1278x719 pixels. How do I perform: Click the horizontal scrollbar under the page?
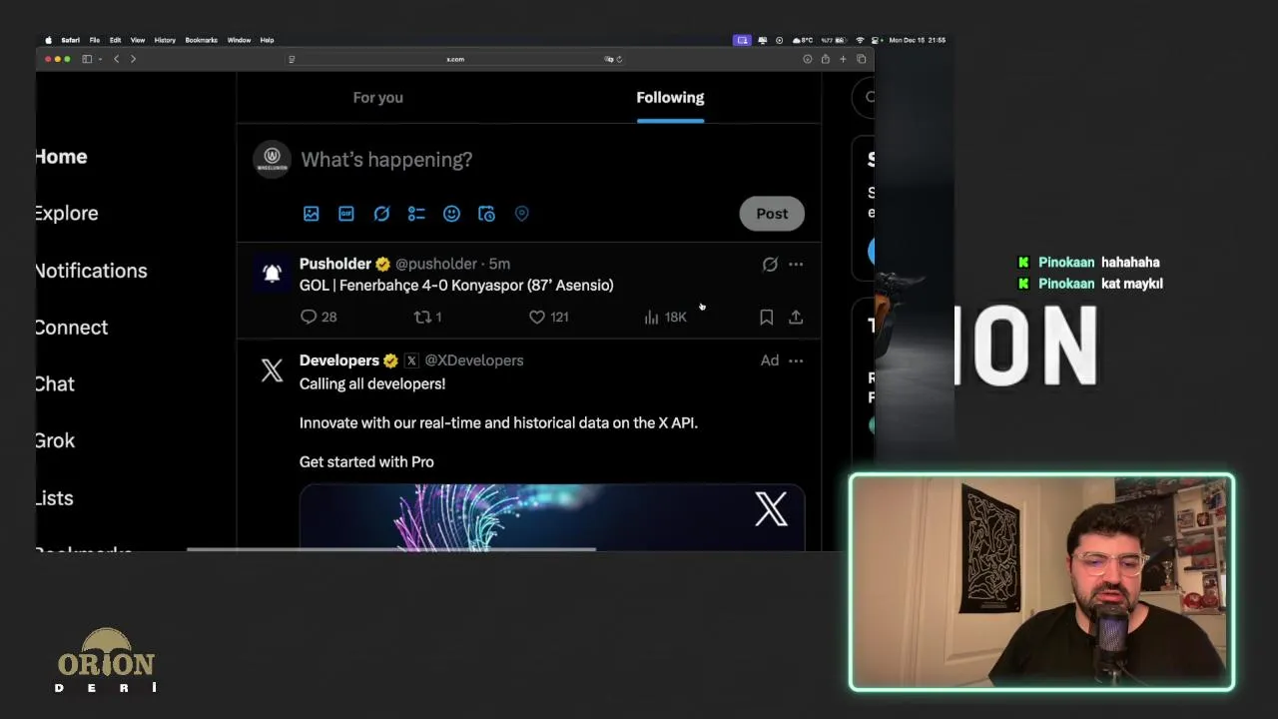(x=391, y=549)
